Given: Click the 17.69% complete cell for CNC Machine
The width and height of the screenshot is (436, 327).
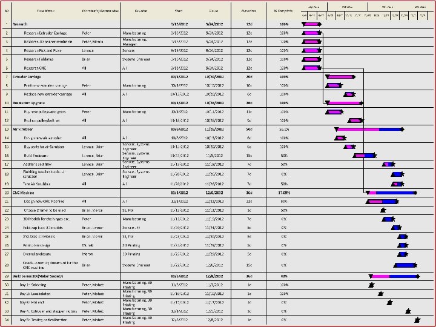Looking at the screenshot, I should pyautogui.click(x=283, y=193).
